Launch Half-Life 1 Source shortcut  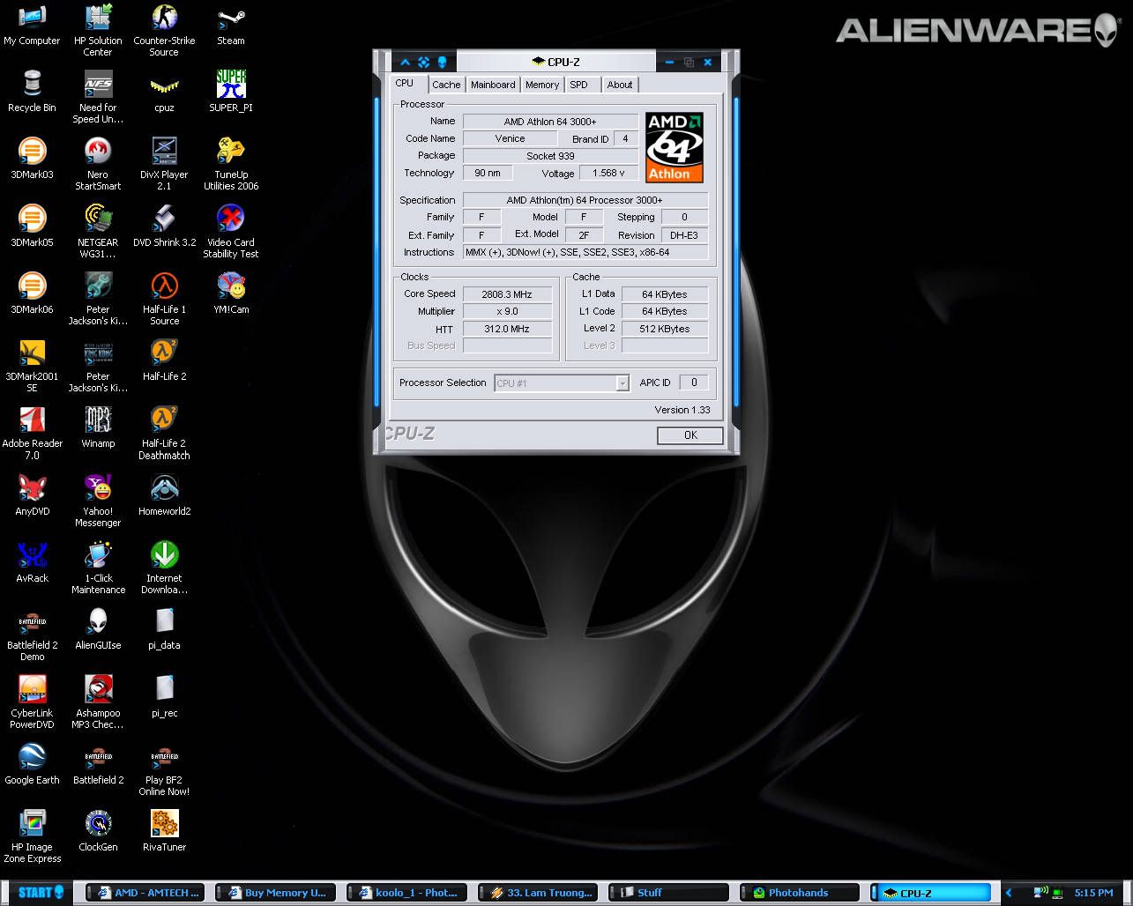click(x=164, y=300)
